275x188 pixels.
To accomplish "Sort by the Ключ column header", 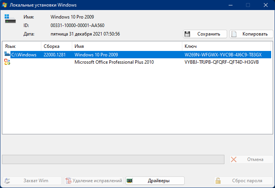I will click(x=227, y=46).
